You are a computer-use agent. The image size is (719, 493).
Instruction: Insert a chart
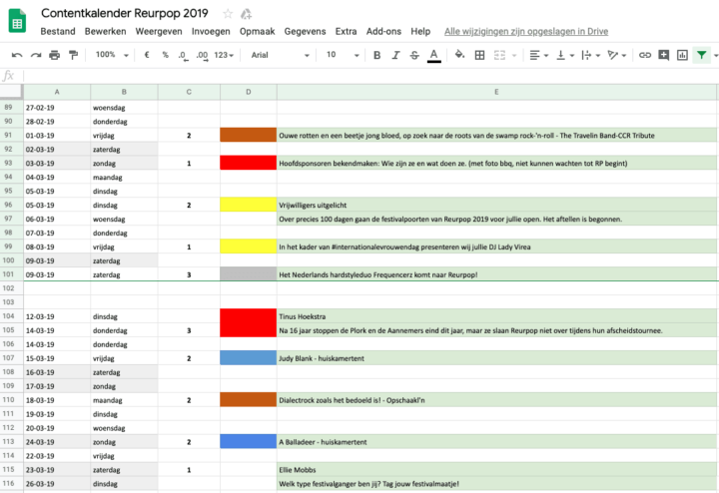click(x=682, y=55)
